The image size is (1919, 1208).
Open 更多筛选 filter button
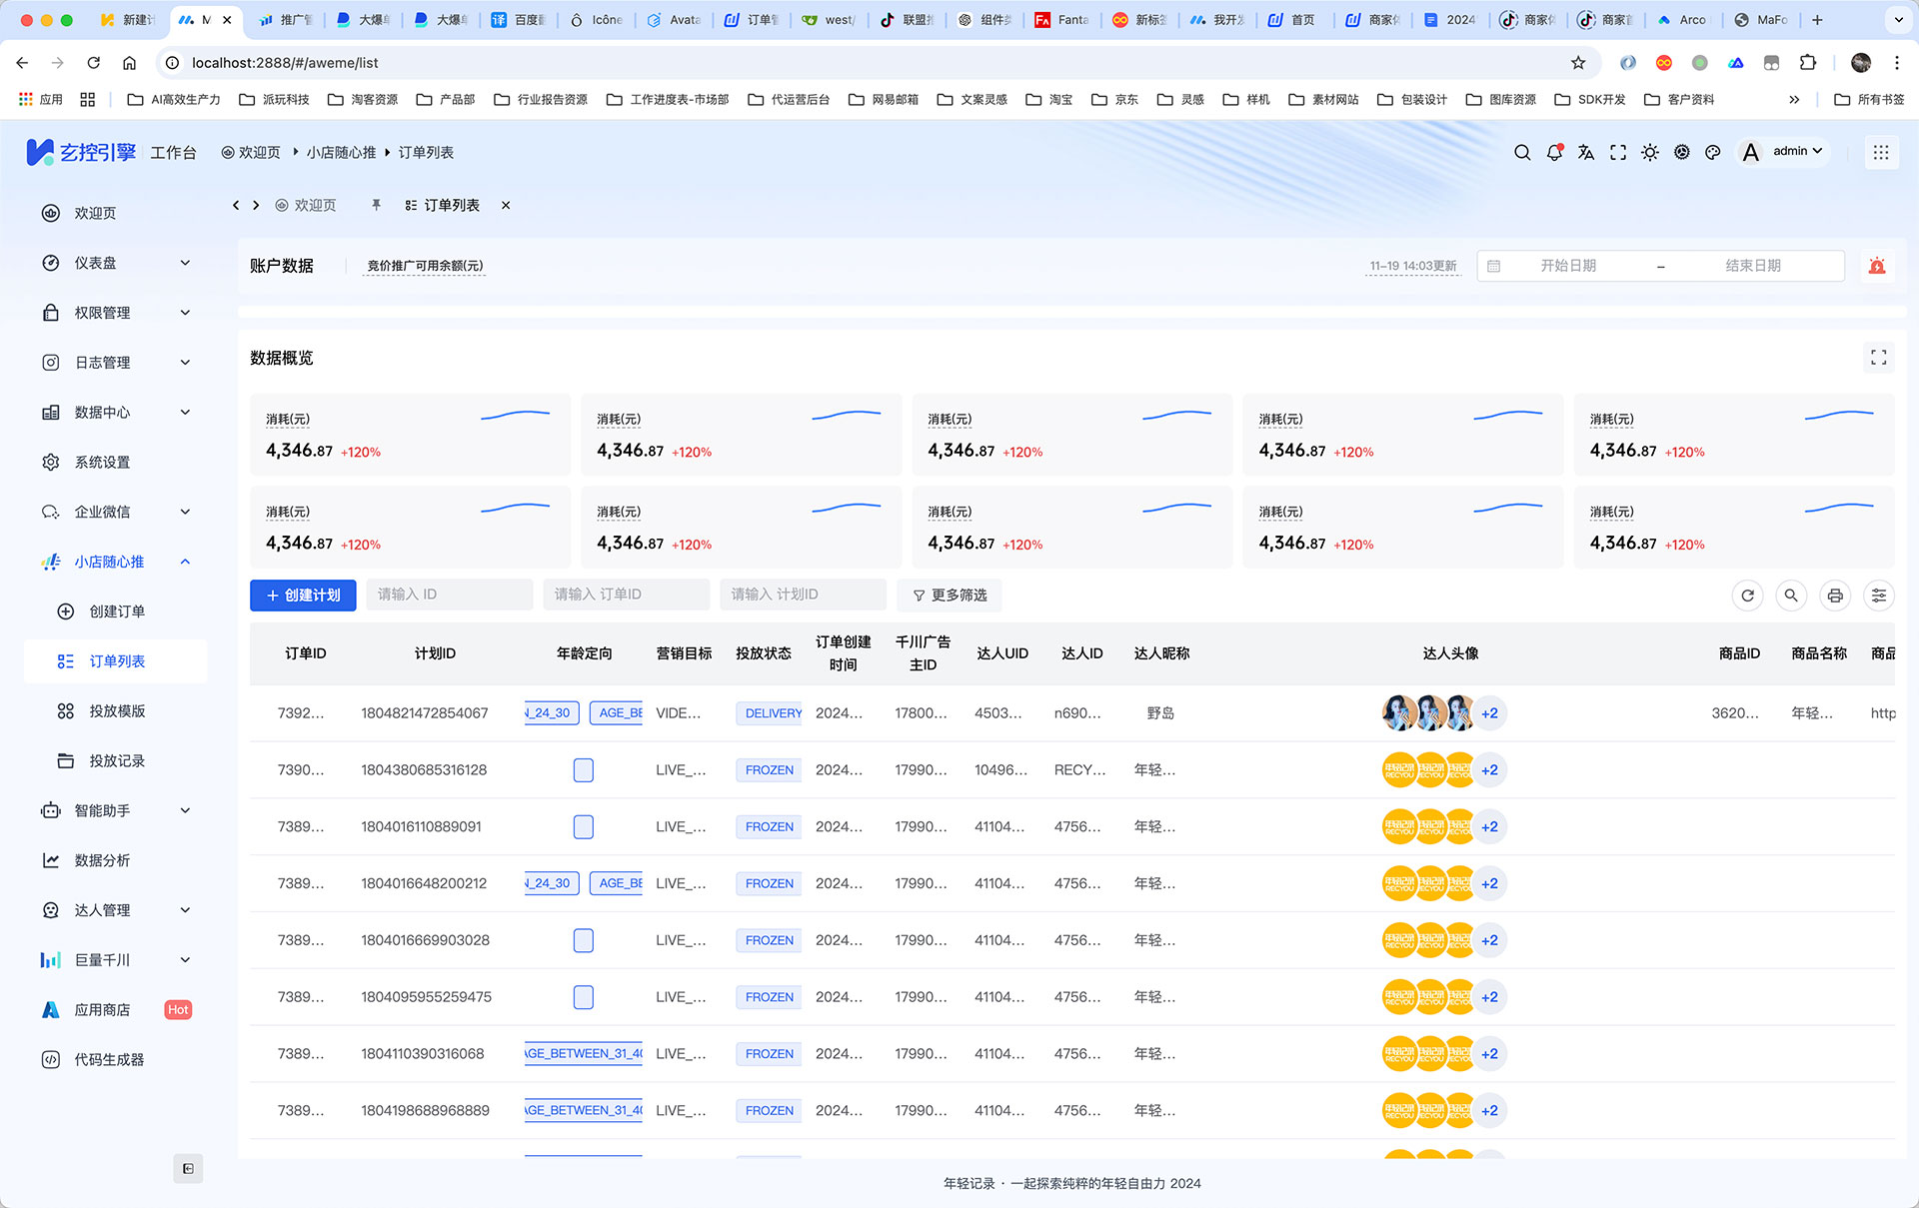(x=950, y=595)
